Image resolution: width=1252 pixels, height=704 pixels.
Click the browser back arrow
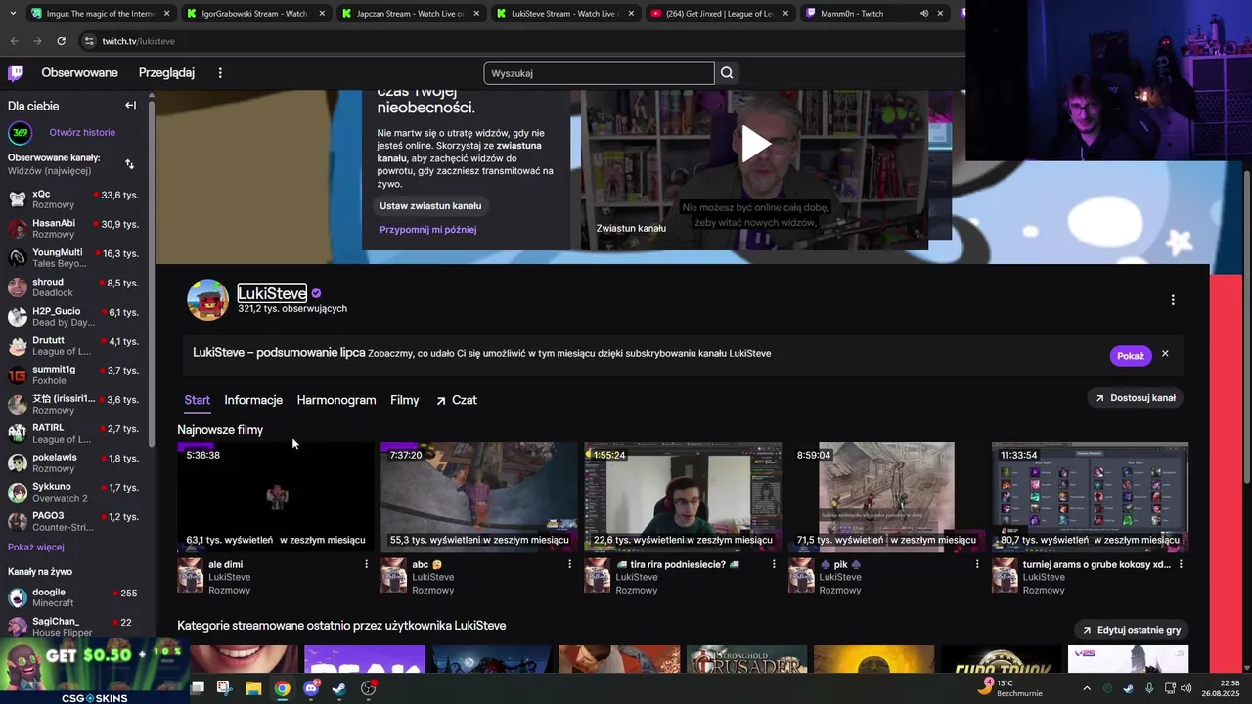[14, 41]
